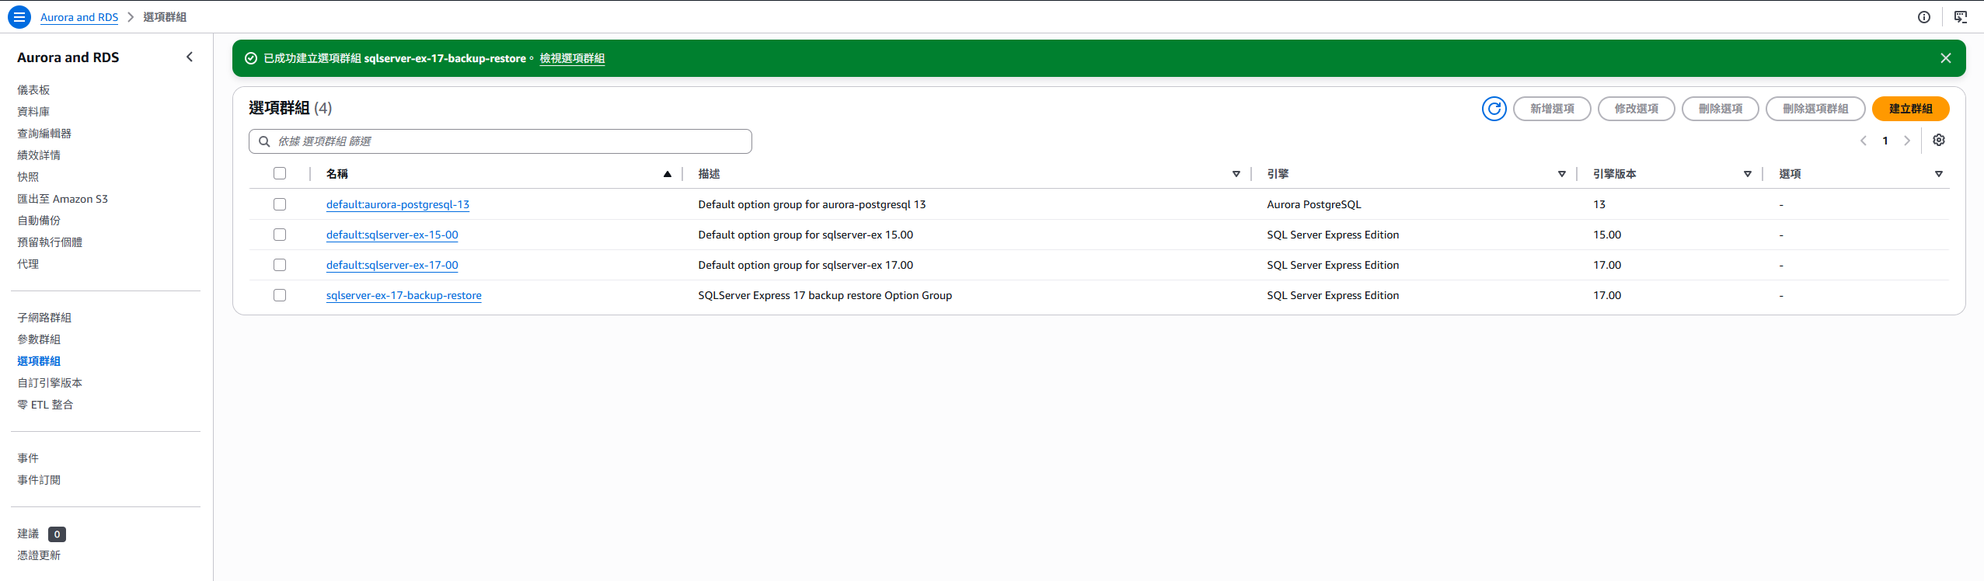Open 資料庫 in the sidebar
This screenshot has width=1984, height=581.
[33, 112]
